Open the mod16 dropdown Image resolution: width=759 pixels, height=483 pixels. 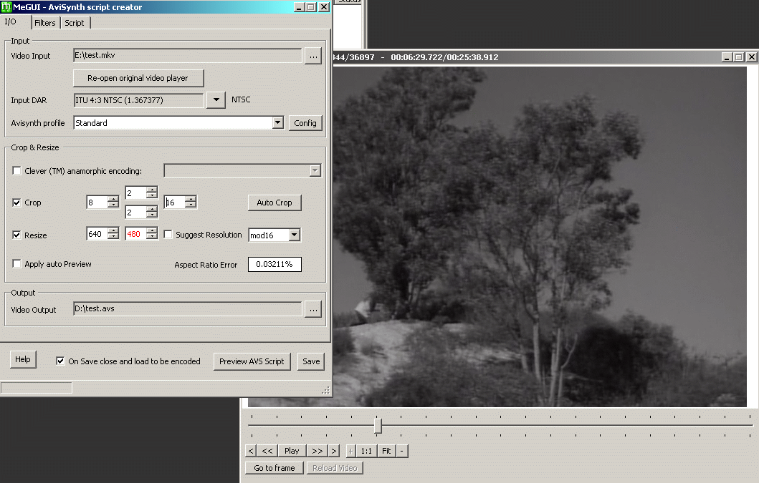coord(294,235)
